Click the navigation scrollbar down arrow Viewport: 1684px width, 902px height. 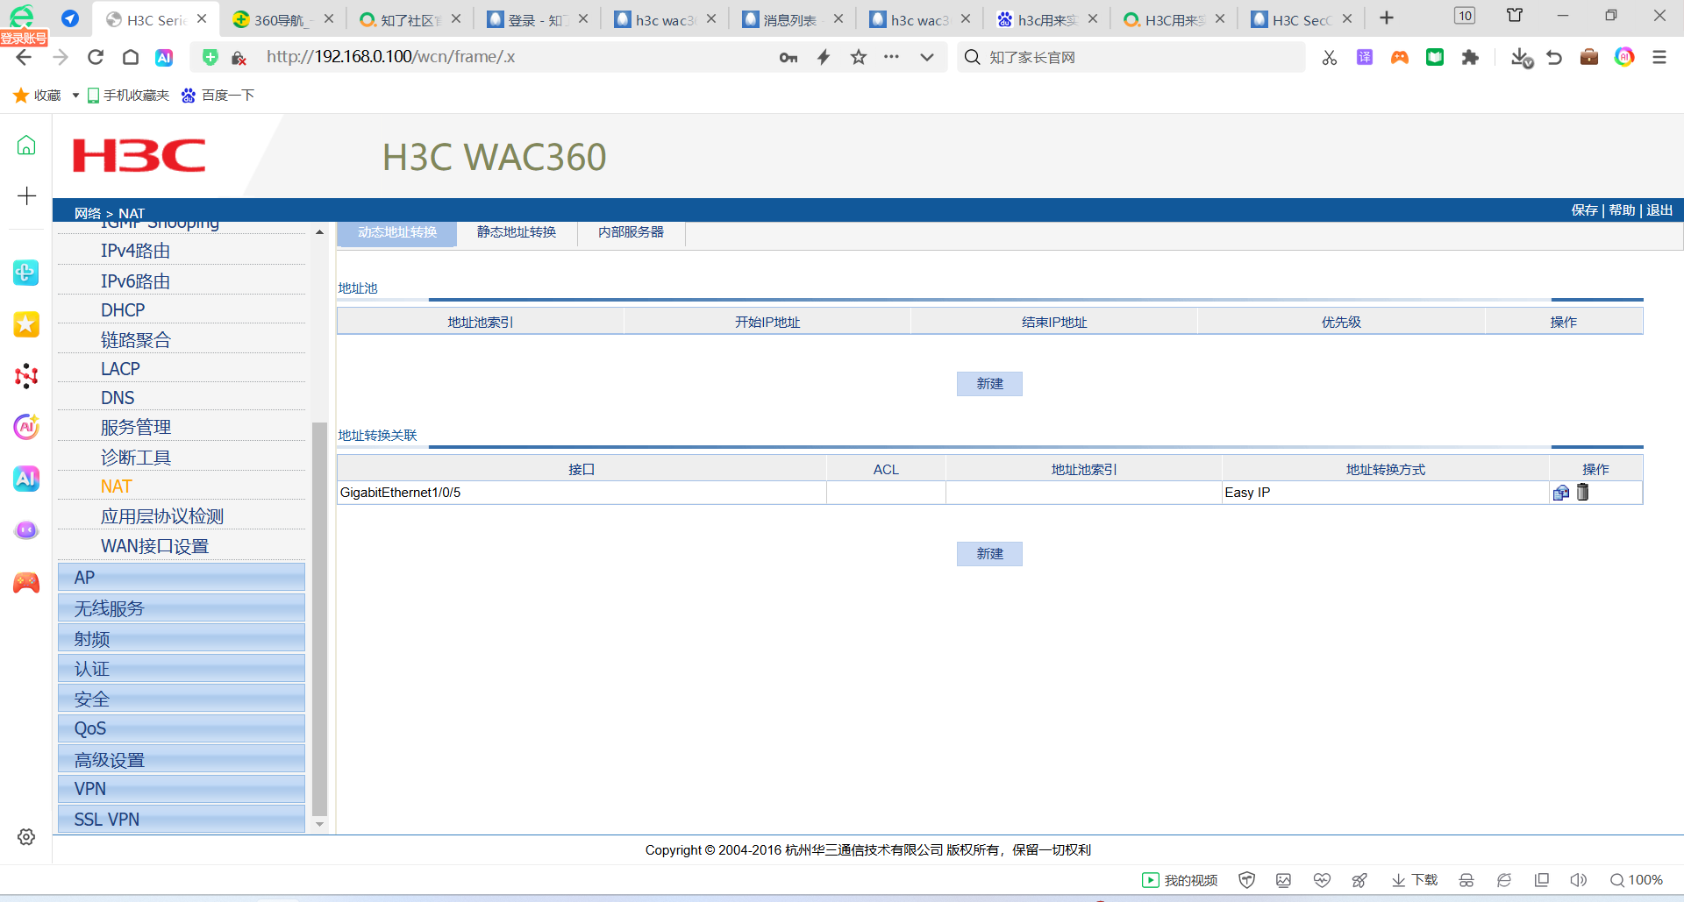pos(320,824)
